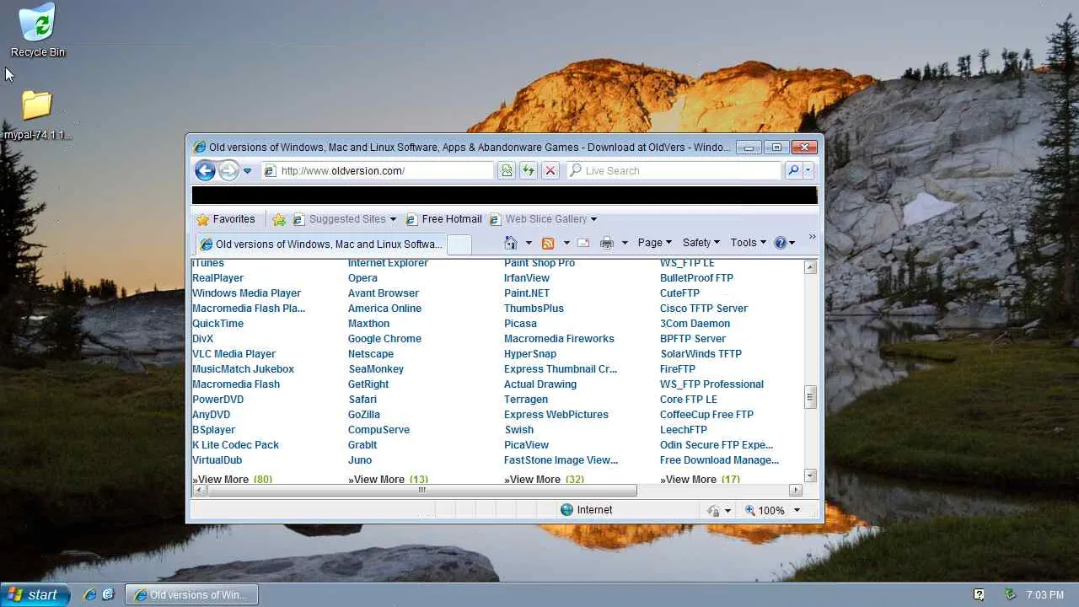Viewport: 1079px width, 607px height.
Task: Expand the Feeds dropdown arrow
Action: point(566,243)
